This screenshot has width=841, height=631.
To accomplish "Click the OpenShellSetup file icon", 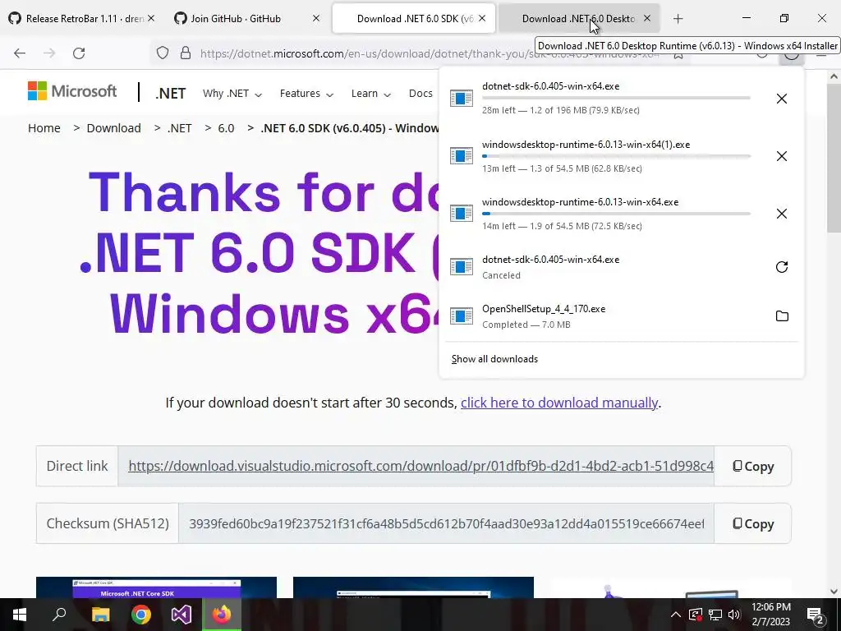I will point(462,316).
